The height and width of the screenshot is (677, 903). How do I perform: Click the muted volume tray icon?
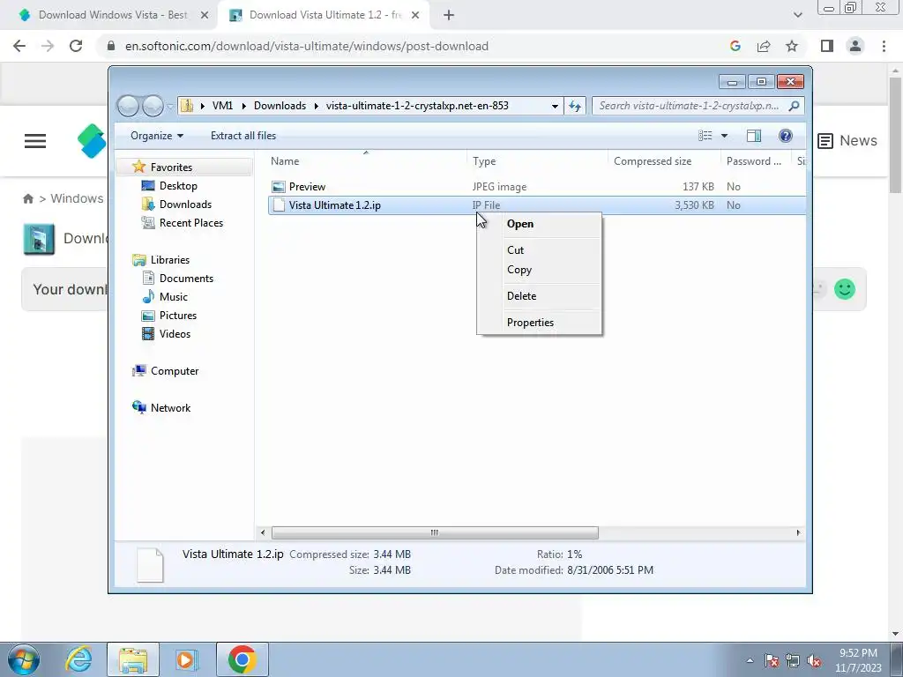point(814,661)
